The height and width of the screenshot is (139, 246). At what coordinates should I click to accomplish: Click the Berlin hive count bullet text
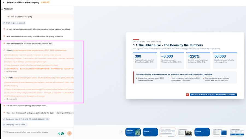[x=186, y=79]
